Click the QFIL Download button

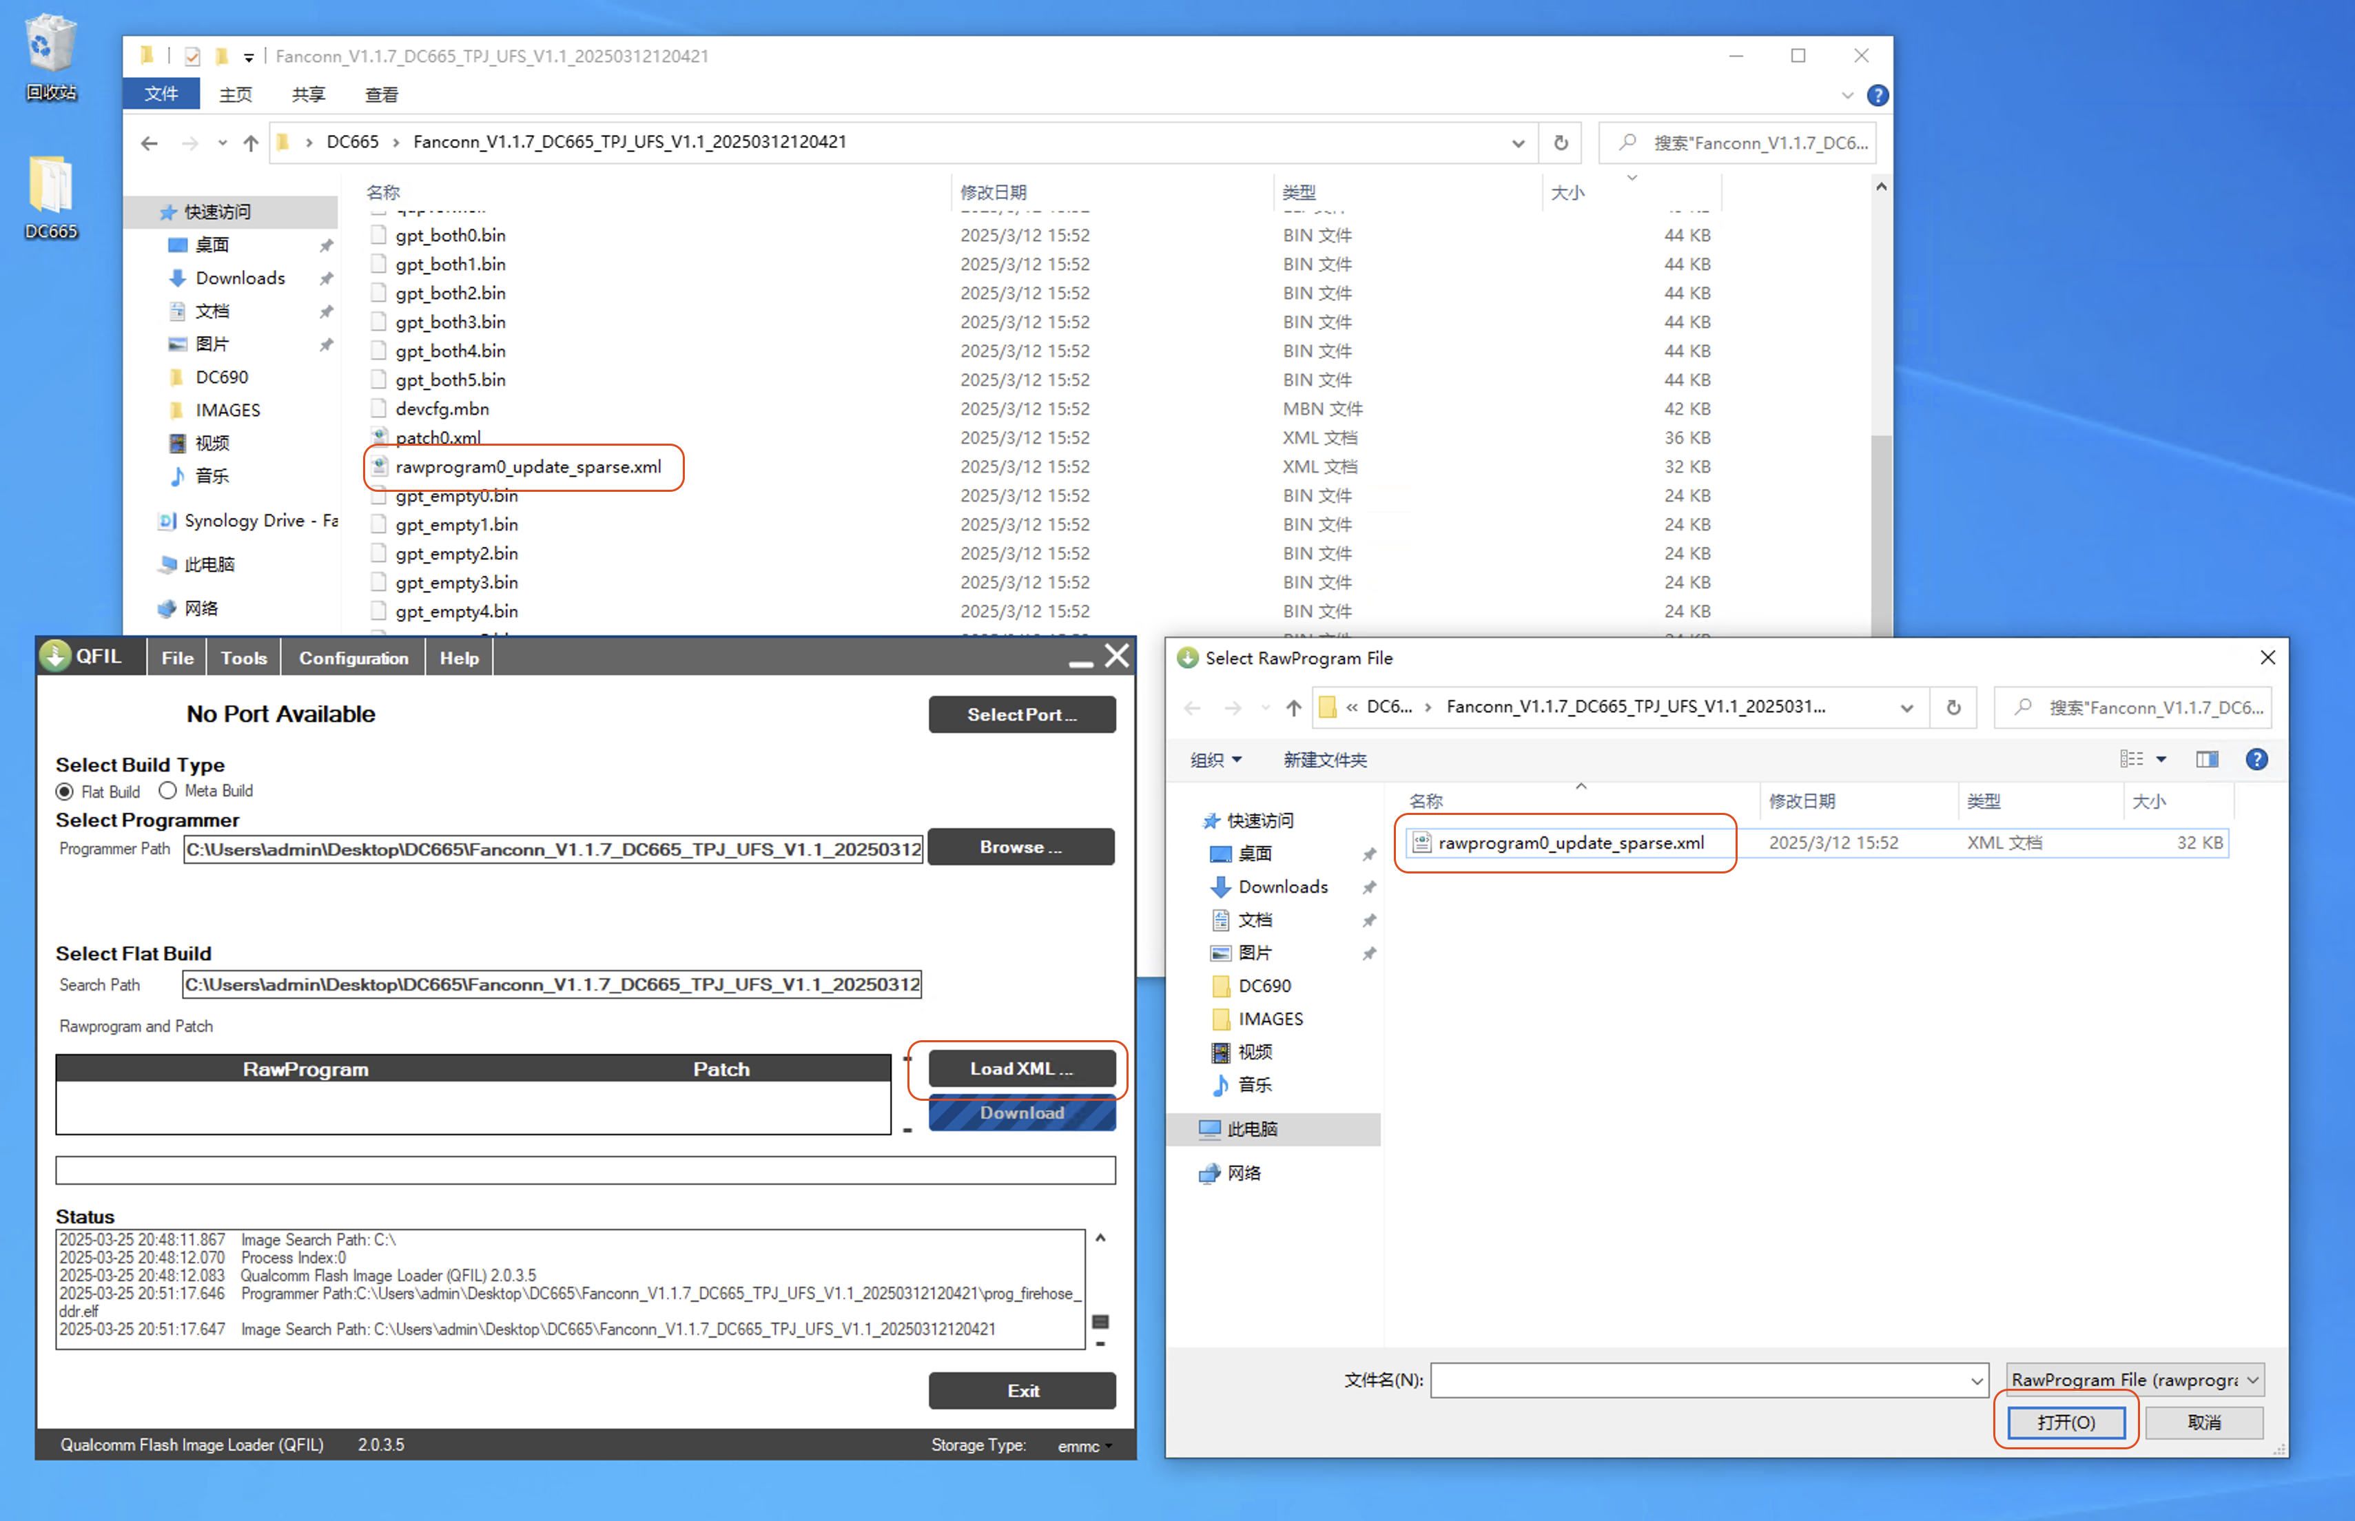click(1021, 1113)
